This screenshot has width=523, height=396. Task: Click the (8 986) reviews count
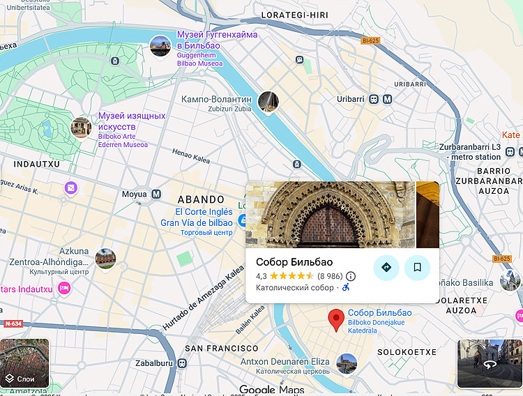point(329,276)
